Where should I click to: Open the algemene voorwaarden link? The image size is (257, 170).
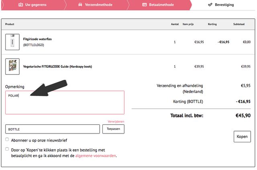[96, 156]
